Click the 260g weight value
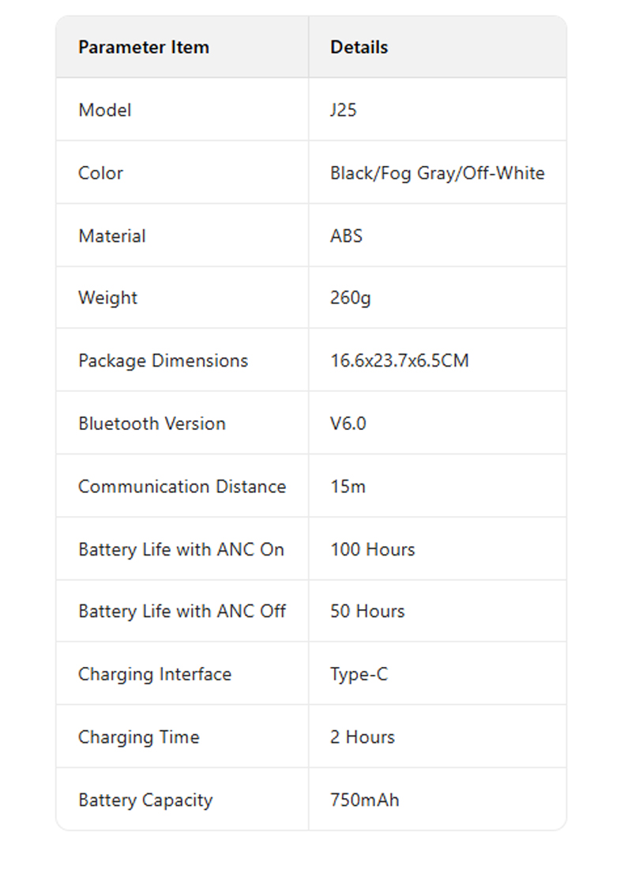Viewport: 624px width, 870px height. [x=350, y=298]
